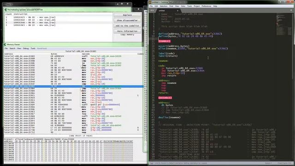The width and height of the screenshot is (295, 166).
Task: Click the db bytes line
Action: pyautogui.click(x=167, y=105)
